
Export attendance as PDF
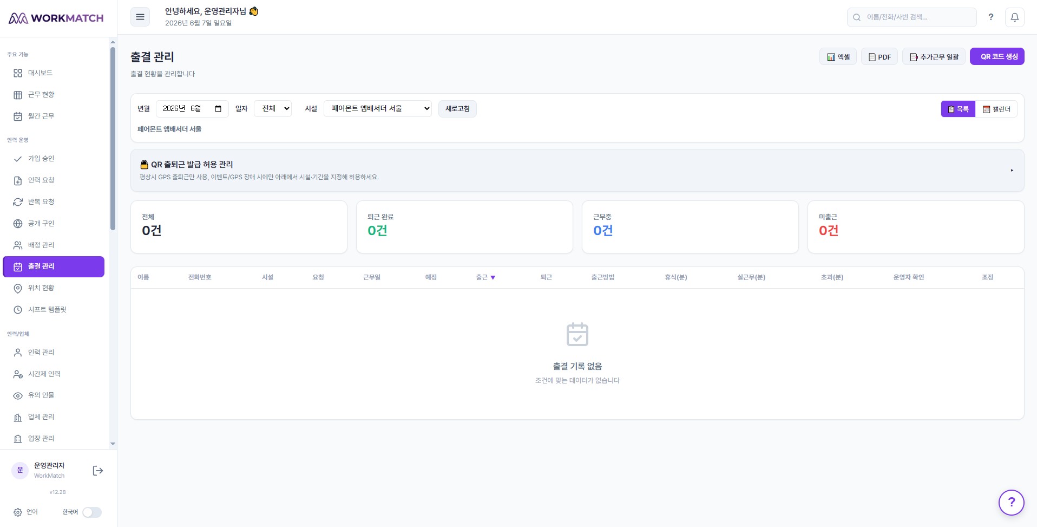pos(880,57)
